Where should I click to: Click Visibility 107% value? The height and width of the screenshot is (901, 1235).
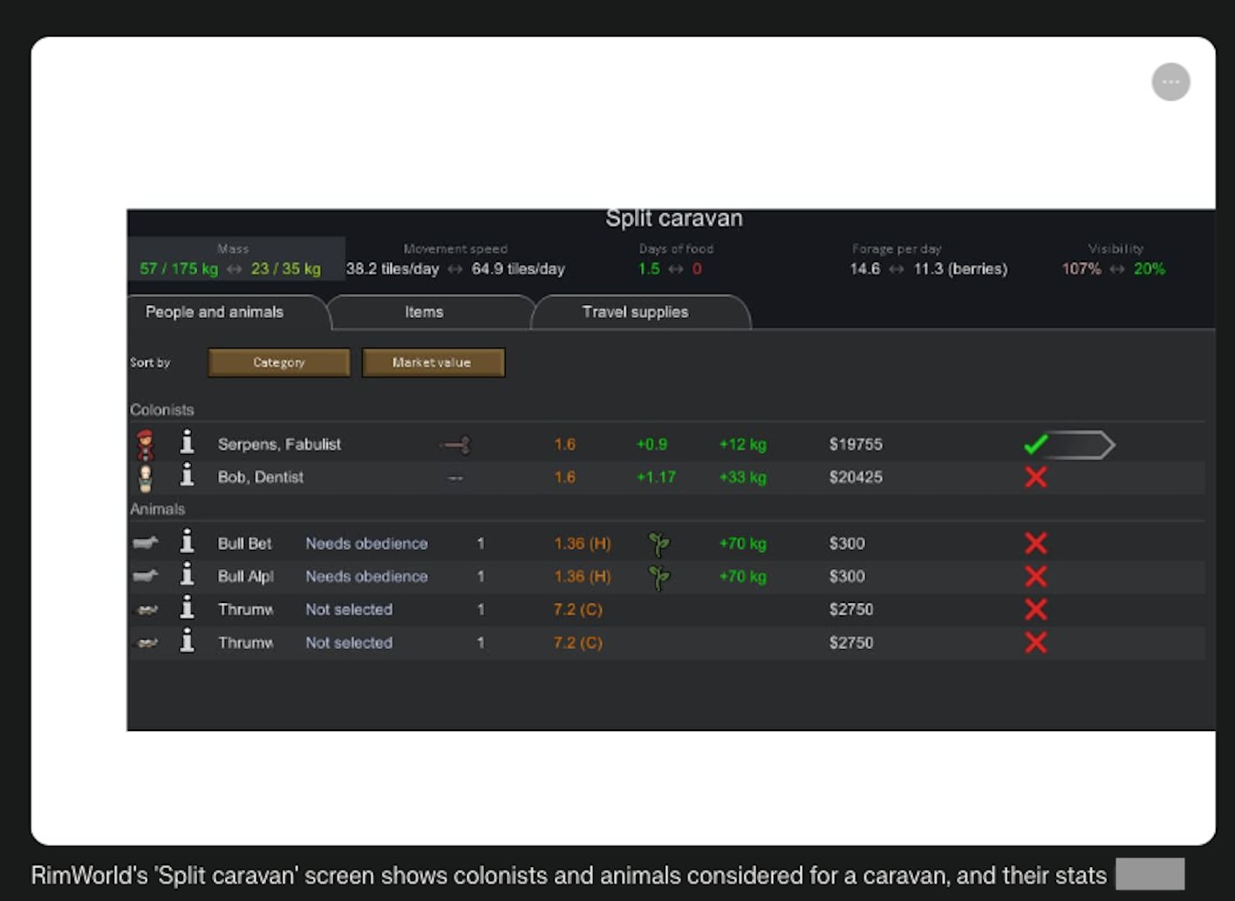coord(1081,268)
